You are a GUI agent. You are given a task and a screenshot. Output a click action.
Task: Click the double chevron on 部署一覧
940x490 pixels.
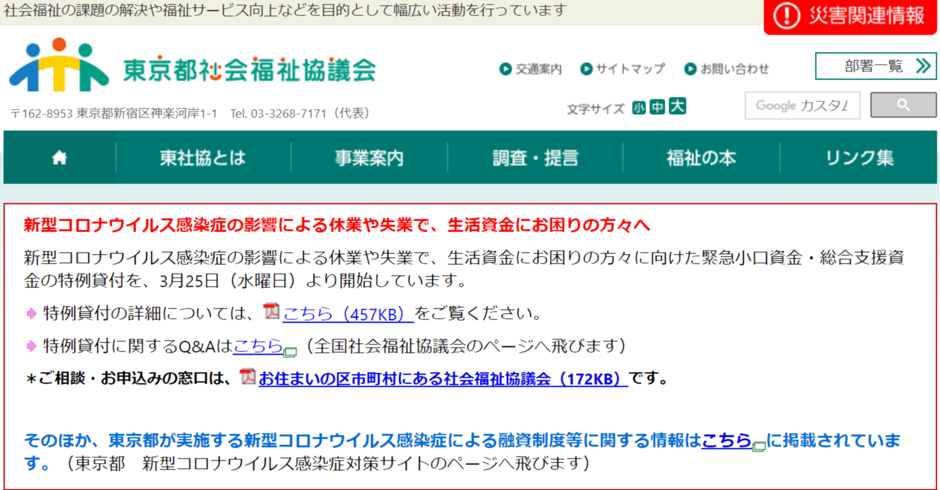[923, 65]
